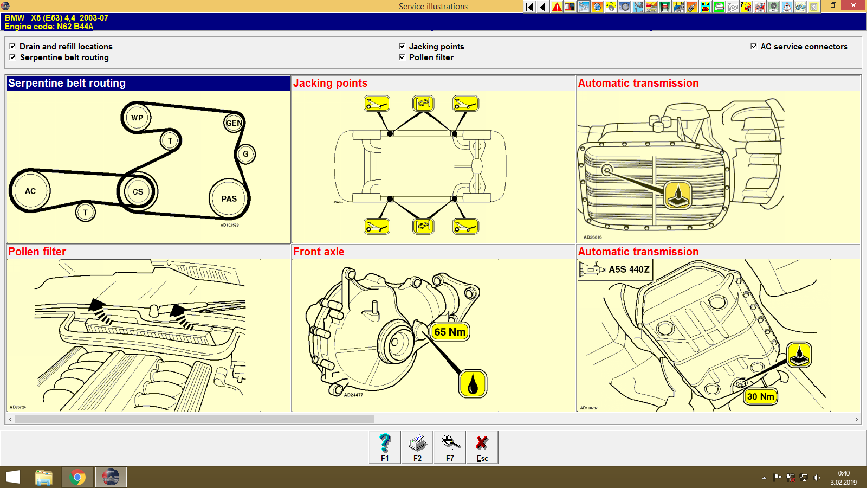Disable the AC service connectors checkbox
The width and height of the screenshot is (867, 488).
pyautogui.click(x=753, y=47)
